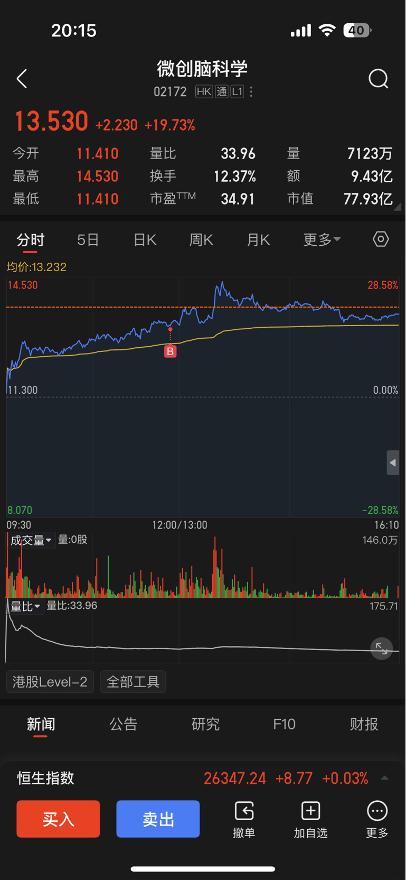Viewport: 406px width, 880px height.
Task: Expand the 恒生指数 index bar arrow
Action: (x=385, y=778)
